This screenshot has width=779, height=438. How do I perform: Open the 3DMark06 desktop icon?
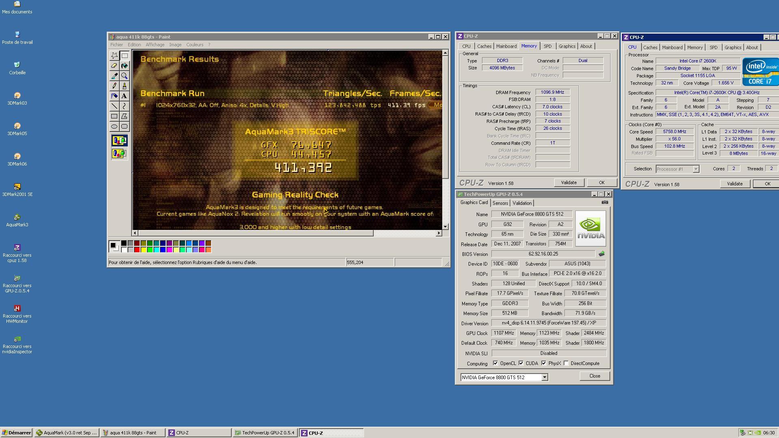tap(17, 159)
